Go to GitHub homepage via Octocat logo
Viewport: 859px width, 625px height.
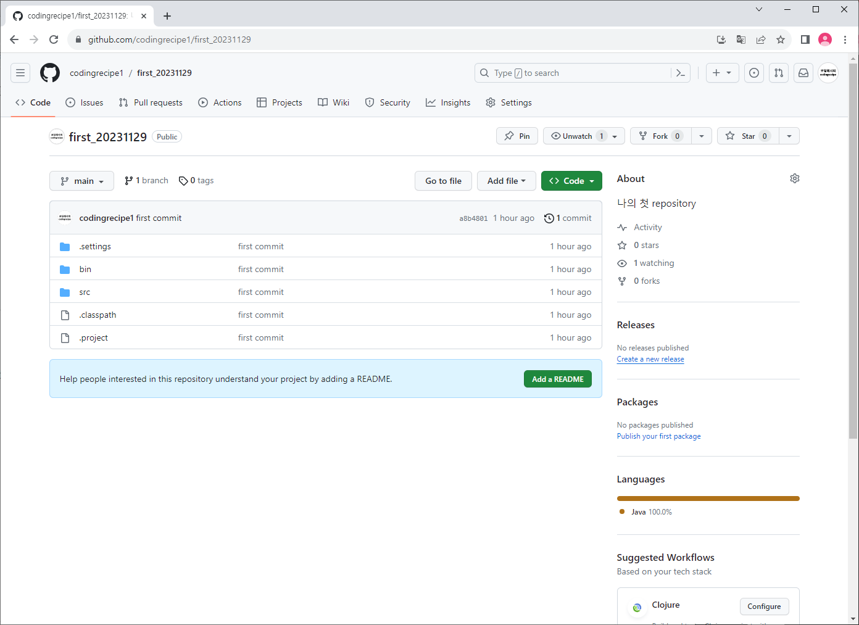pyautogui.click(x=50, y=73)
